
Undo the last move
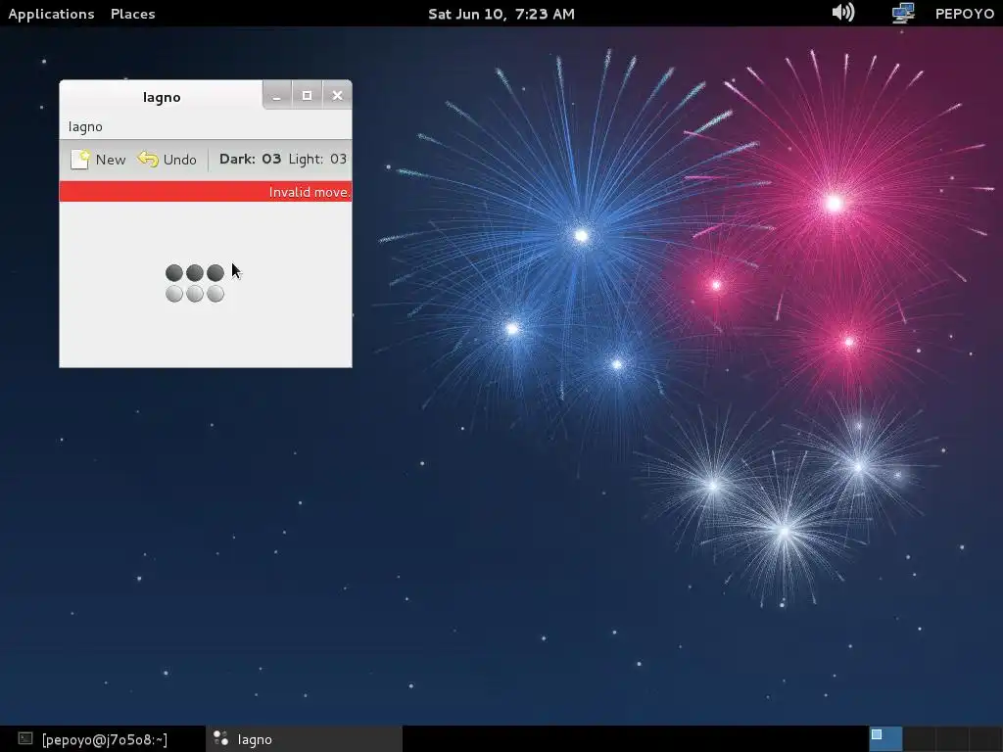167,160
